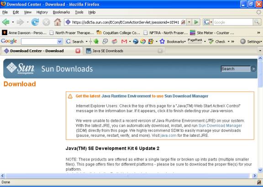Open the java.com link

(x=168, y=135)
